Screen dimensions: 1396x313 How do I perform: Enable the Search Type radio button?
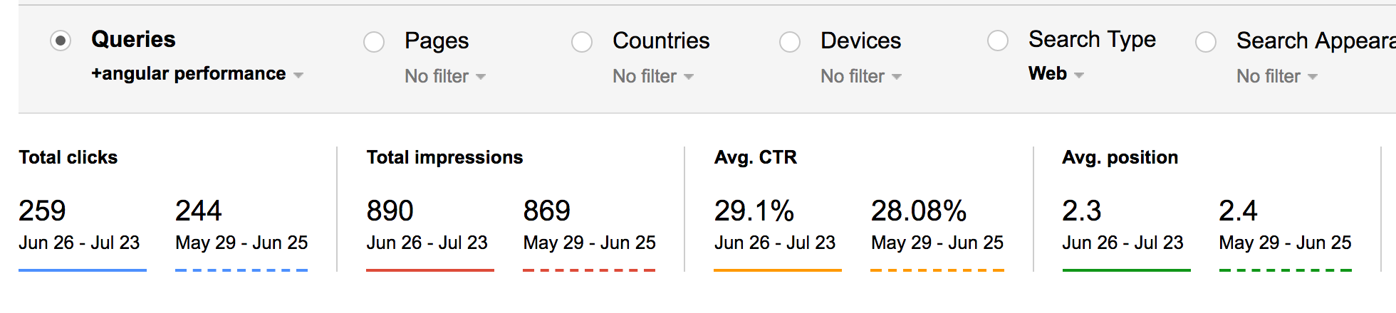pyautogui.click(x=998, y=41)
